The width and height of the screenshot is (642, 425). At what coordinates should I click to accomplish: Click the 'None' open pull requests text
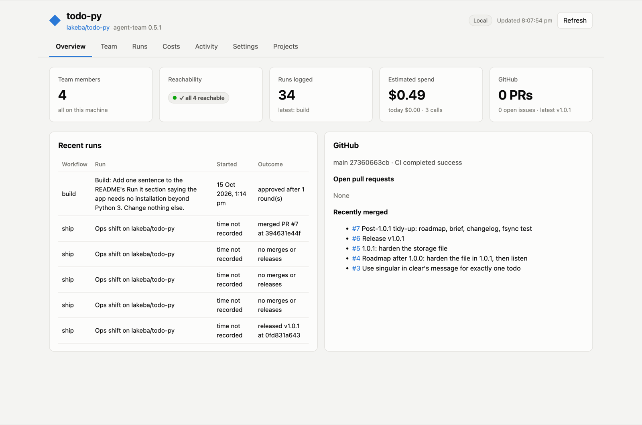(341, 195)
